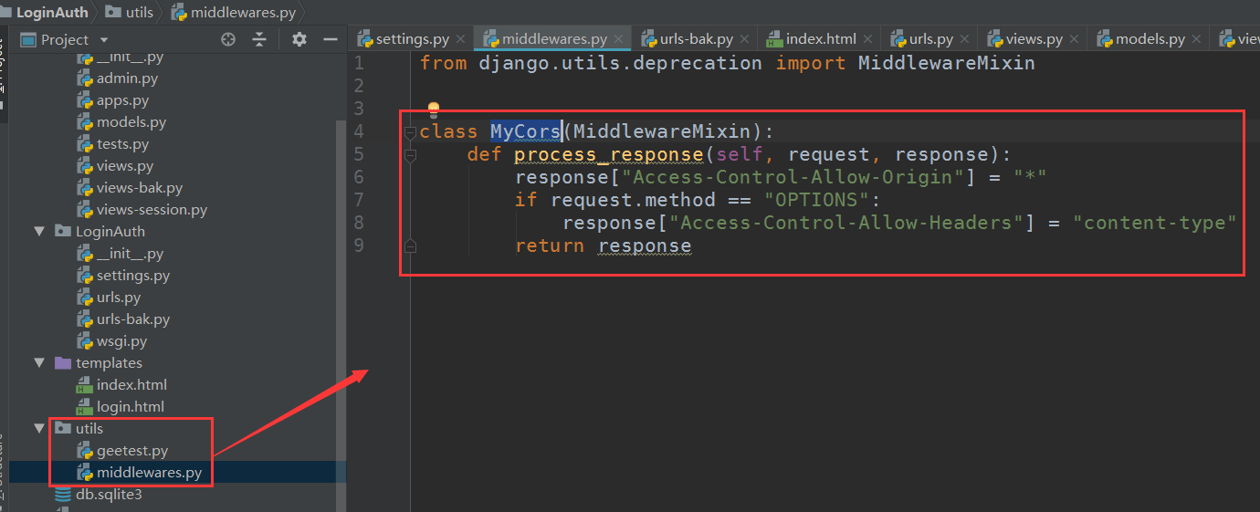Hide the Project panel with minimize icon
Image resolution: width=1260 pixels, height=512 pixels.
pos(331,39)
